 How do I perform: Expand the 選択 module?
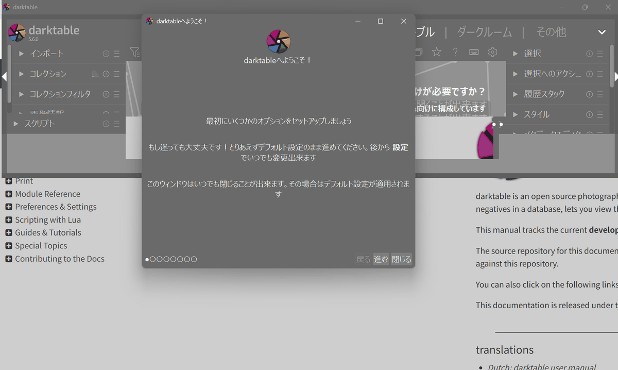pyautogui.click(x=516, y=54)
